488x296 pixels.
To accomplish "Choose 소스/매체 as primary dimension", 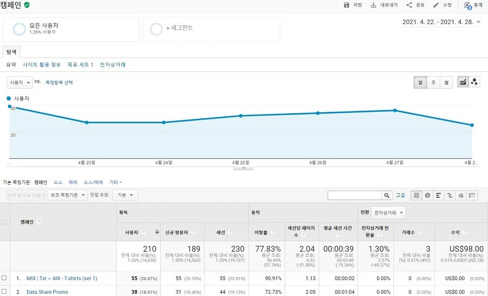I will 93,182.
